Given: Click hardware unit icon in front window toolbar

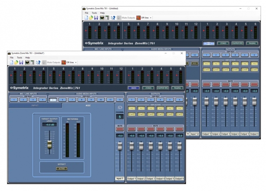Looking at the screenshot, I should click(x=27, y=63).
